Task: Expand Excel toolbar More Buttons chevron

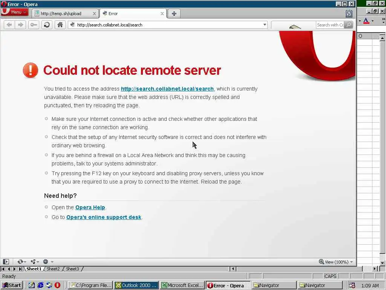Action: (383, 20)
